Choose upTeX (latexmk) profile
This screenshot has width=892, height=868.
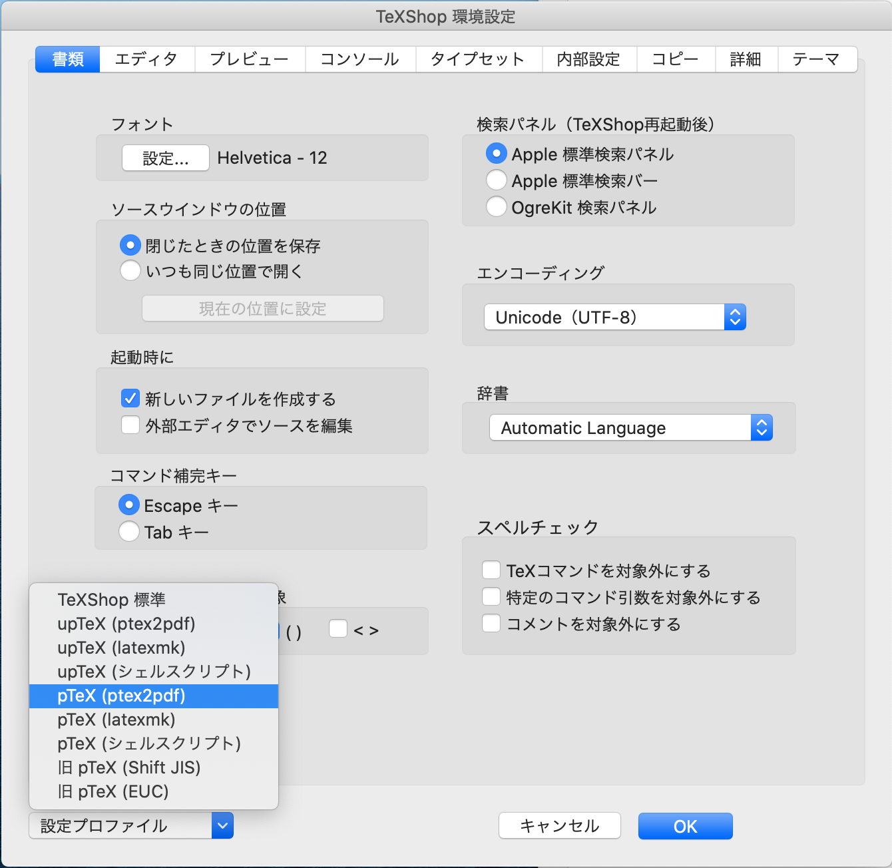154,648
